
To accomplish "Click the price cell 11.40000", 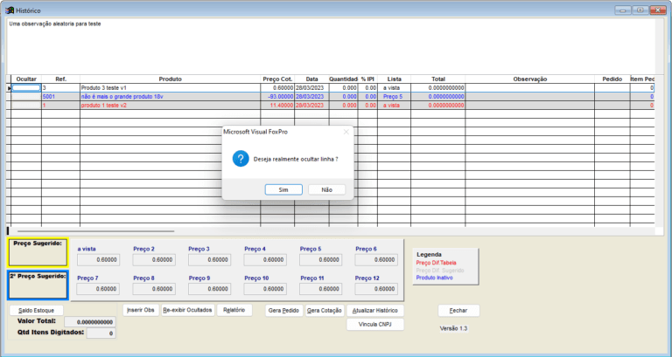I will (x=277, y=105).
